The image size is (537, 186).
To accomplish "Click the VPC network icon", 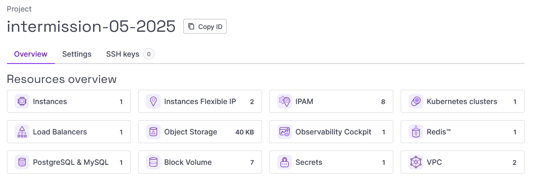I will coord(416,162).
